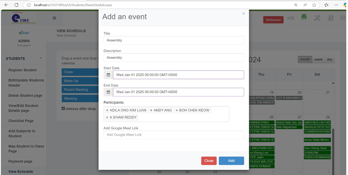
Task: Open See Cheng Siew calendar event
Action: (x=317, y=148)
